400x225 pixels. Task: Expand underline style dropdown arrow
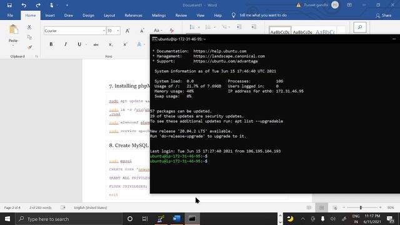click(x=86, y=44)
